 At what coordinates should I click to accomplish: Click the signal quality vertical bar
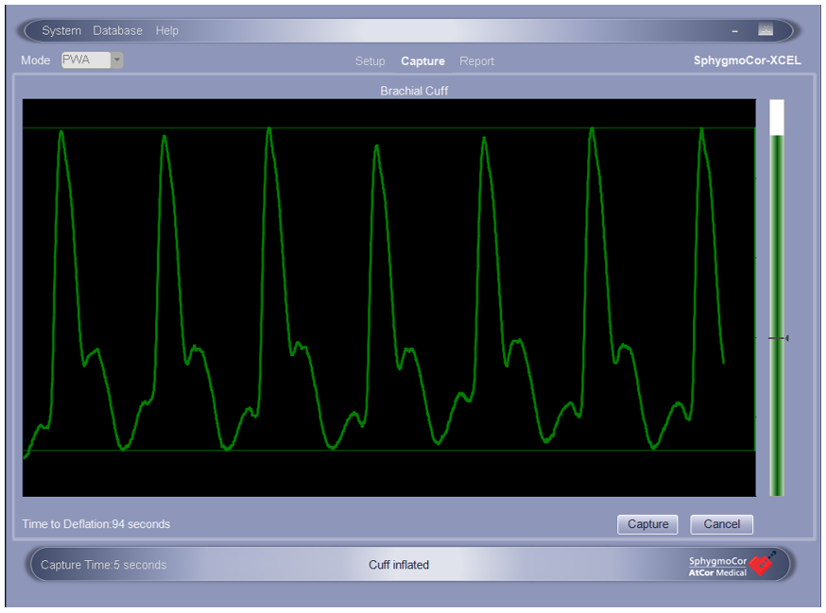coord(777,298)
